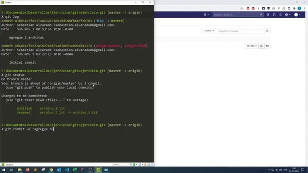308x173 pixels.
Task: Open Sublime Text from the taskbar
Action: [35, 170]
